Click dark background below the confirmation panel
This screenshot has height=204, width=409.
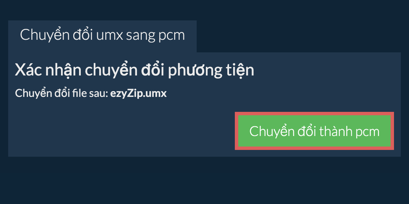pos(204,180)
